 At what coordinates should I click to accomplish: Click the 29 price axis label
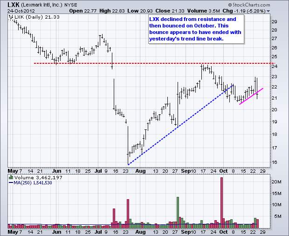coord(274,22)
